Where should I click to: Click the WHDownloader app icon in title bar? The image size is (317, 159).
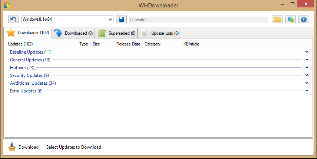pyautogui.click(x=7, y=5)
